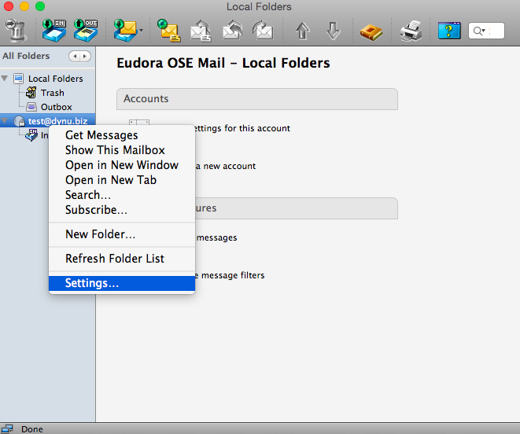Open the Help question mark icon
Screen dimensions: 520x434
[449, 31]
